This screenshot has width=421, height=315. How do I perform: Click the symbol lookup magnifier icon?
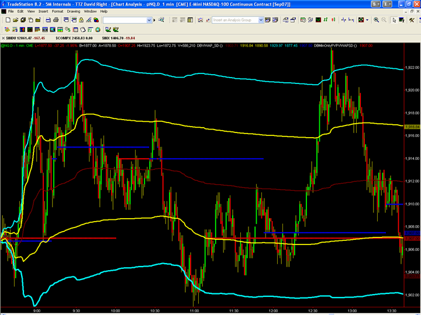[x=161, y=20]
